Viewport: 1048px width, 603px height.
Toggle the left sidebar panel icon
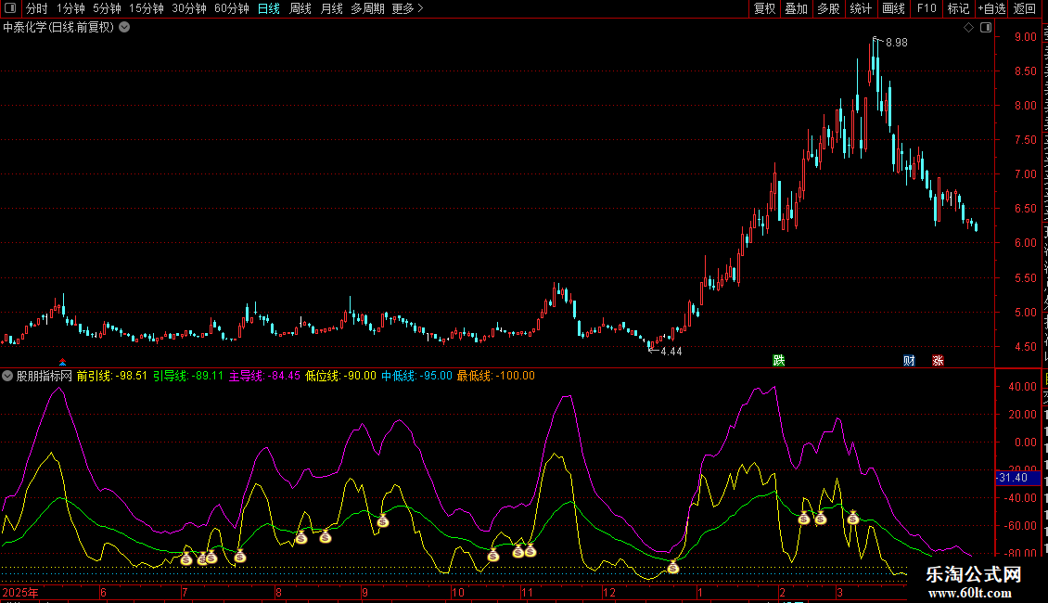click(x=10, y=8)
